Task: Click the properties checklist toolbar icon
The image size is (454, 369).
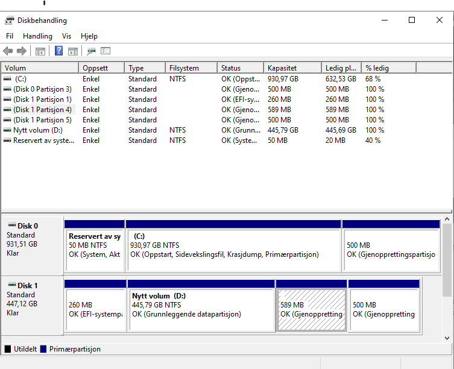Action: tap(106, 51)
